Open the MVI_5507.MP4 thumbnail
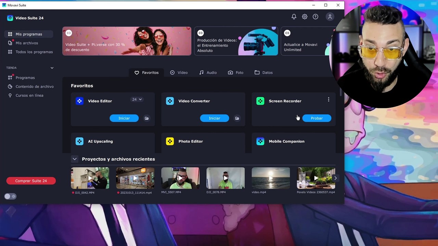The image size is (438, 246). coord(180,178)
